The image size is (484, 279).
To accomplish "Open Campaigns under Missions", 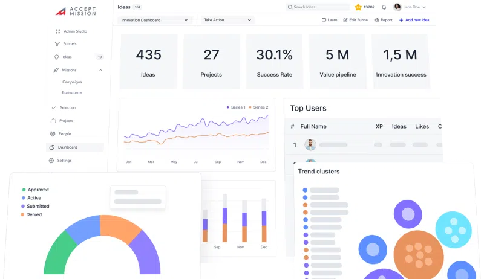I will (72, 82).
